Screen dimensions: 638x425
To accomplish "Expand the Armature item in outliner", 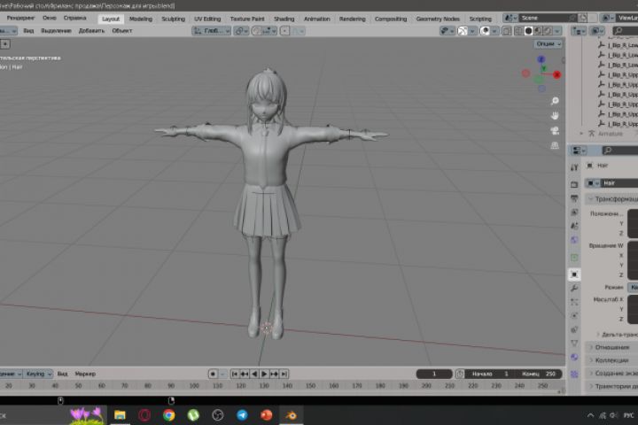I will tap(581, 134).
